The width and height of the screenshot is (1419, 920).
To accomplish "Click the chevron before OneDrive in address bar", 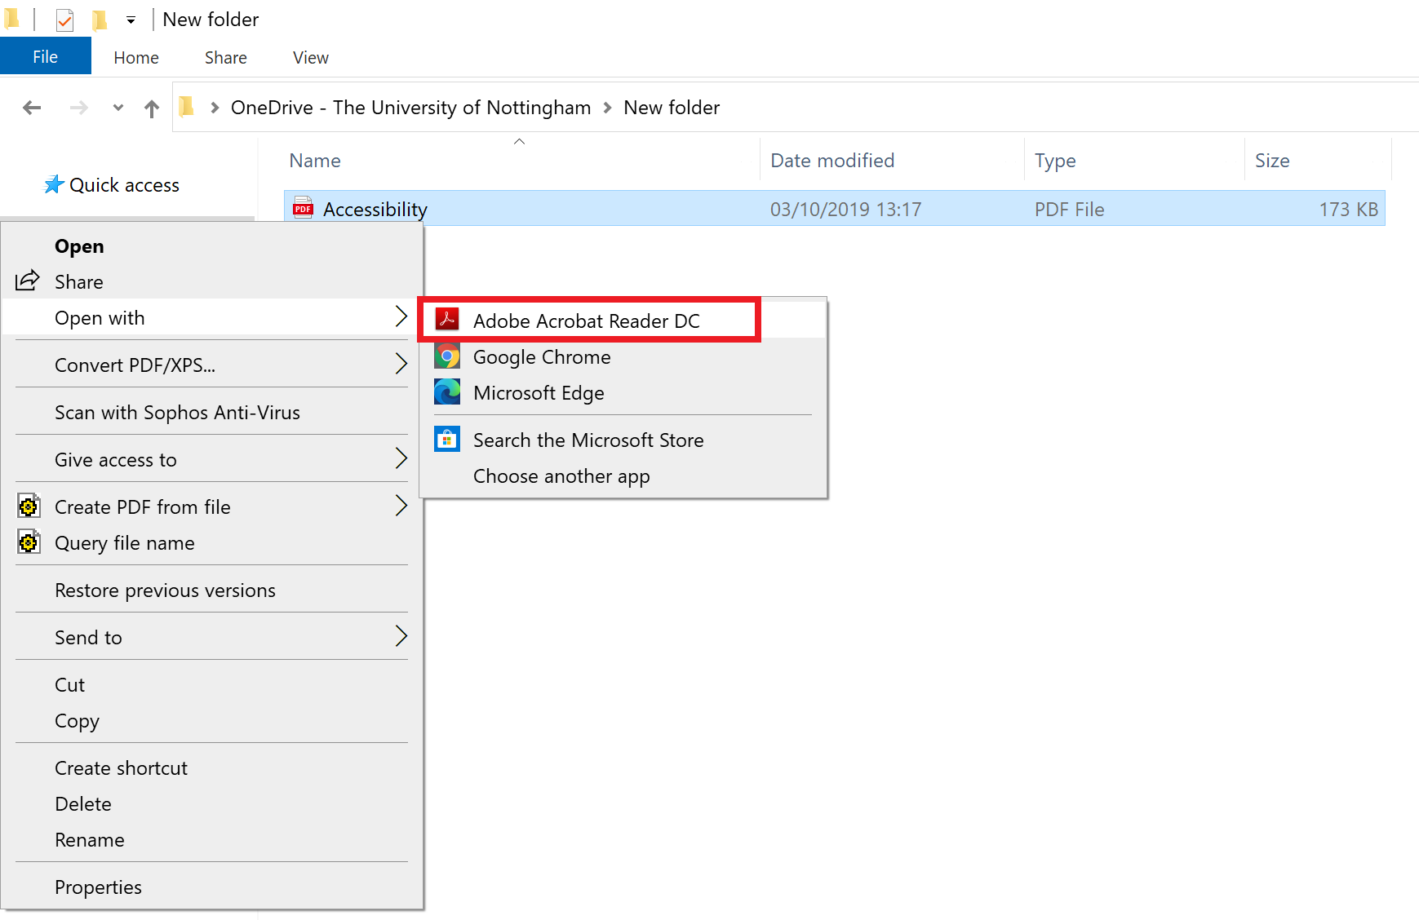I will pos(215,108).
